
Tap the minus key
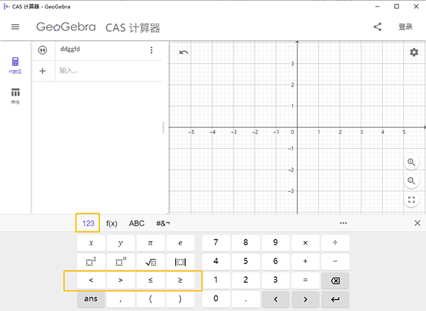(335, 261)
